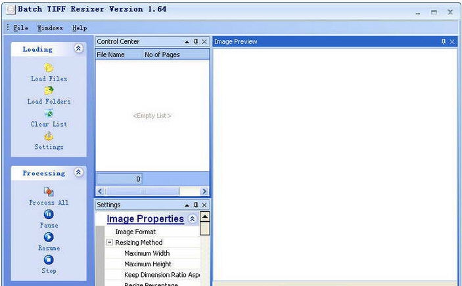Open the Help menu
This screenshot has height=286, width=462.
click(x=80, y=28)
